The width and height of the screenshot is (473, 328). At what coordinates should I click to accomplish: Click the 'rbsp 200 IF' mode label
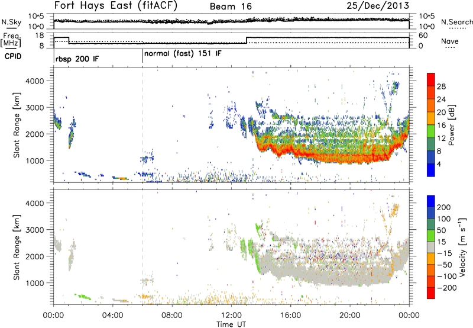tap(77, 59)
